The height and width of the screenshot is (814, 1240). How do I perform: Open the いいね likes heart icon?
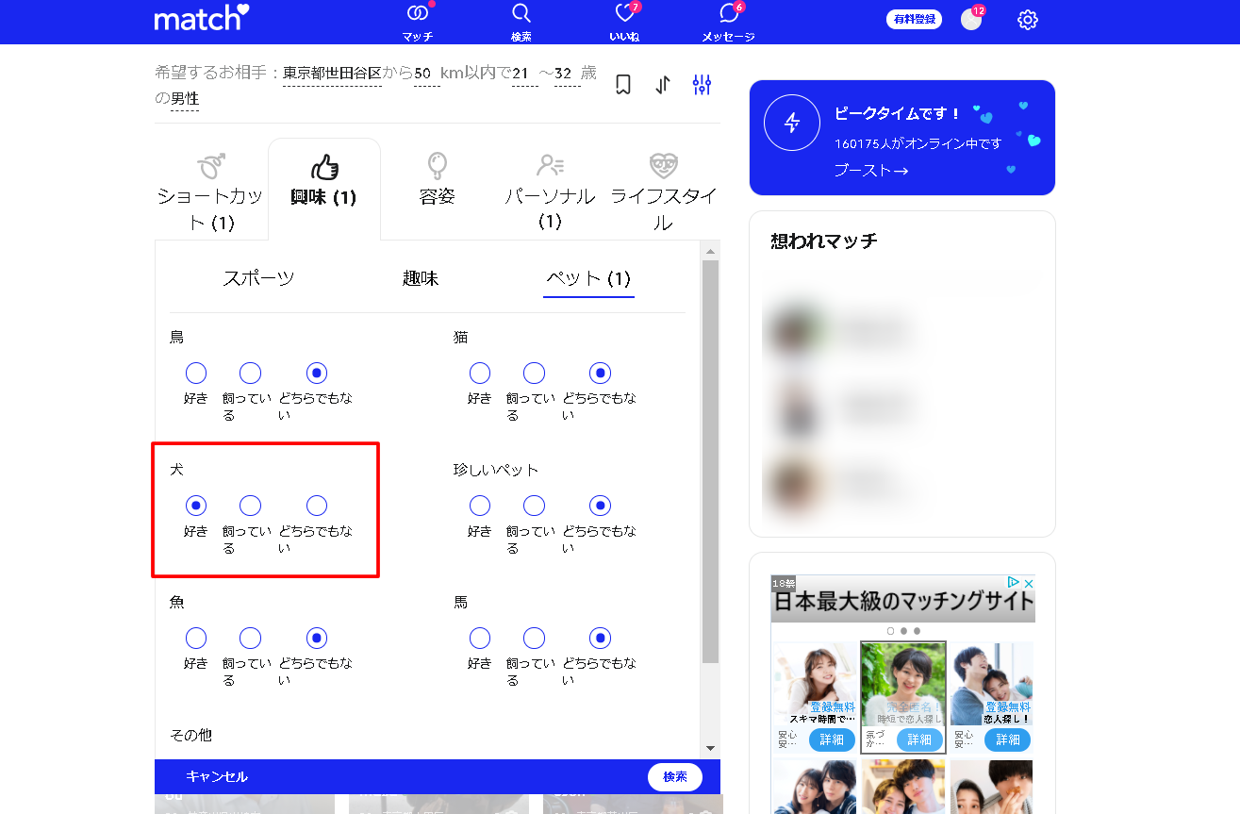624,14
